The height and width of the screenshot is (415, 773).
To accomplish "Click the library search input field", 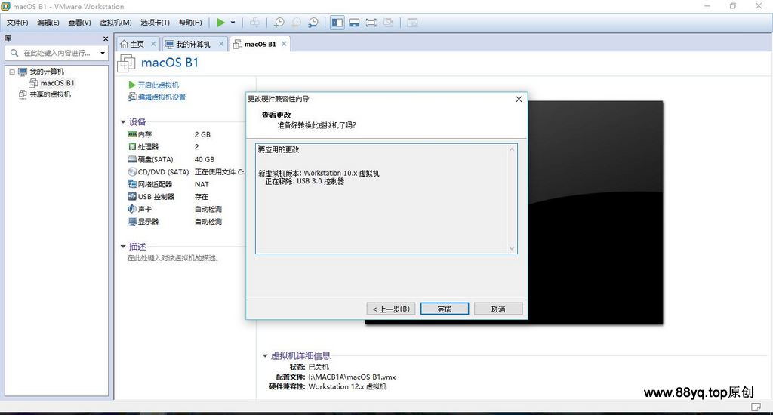I will tap(56, 53).
